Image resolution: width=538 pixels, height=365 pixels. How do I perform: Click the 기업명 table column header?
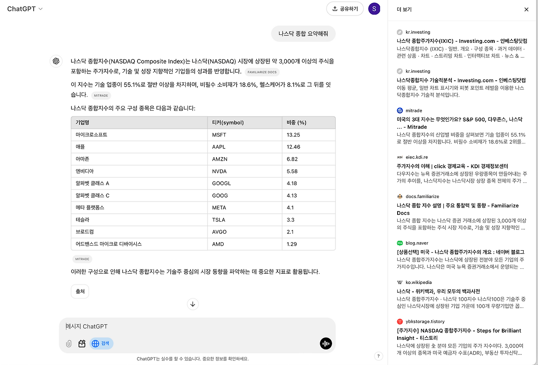point(140,123)
